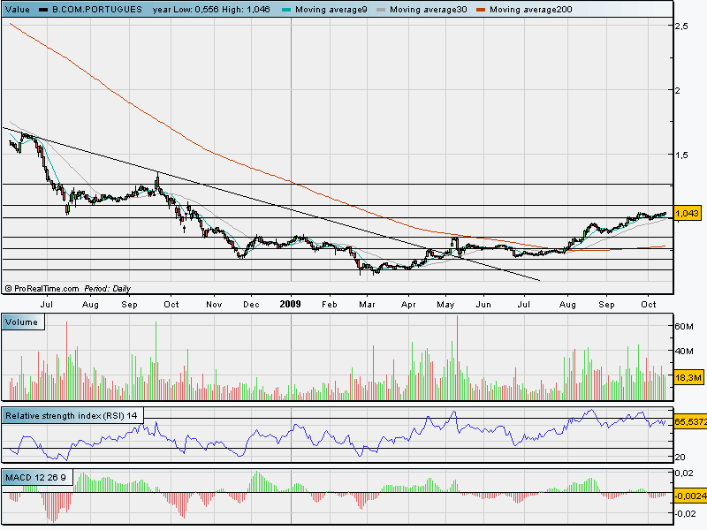The image size is (707, 530).
Task: Click the Apr label on time axis
Action: 408,305
